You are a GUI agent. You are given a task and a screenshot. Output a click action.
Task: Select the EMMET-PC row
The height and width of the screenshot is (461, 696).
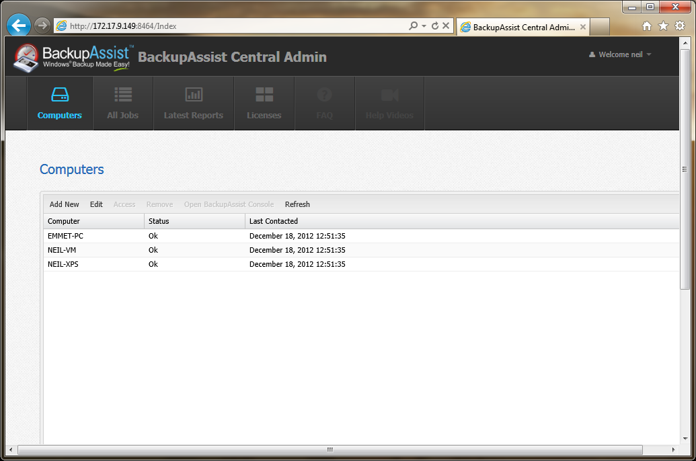[361, 236]
